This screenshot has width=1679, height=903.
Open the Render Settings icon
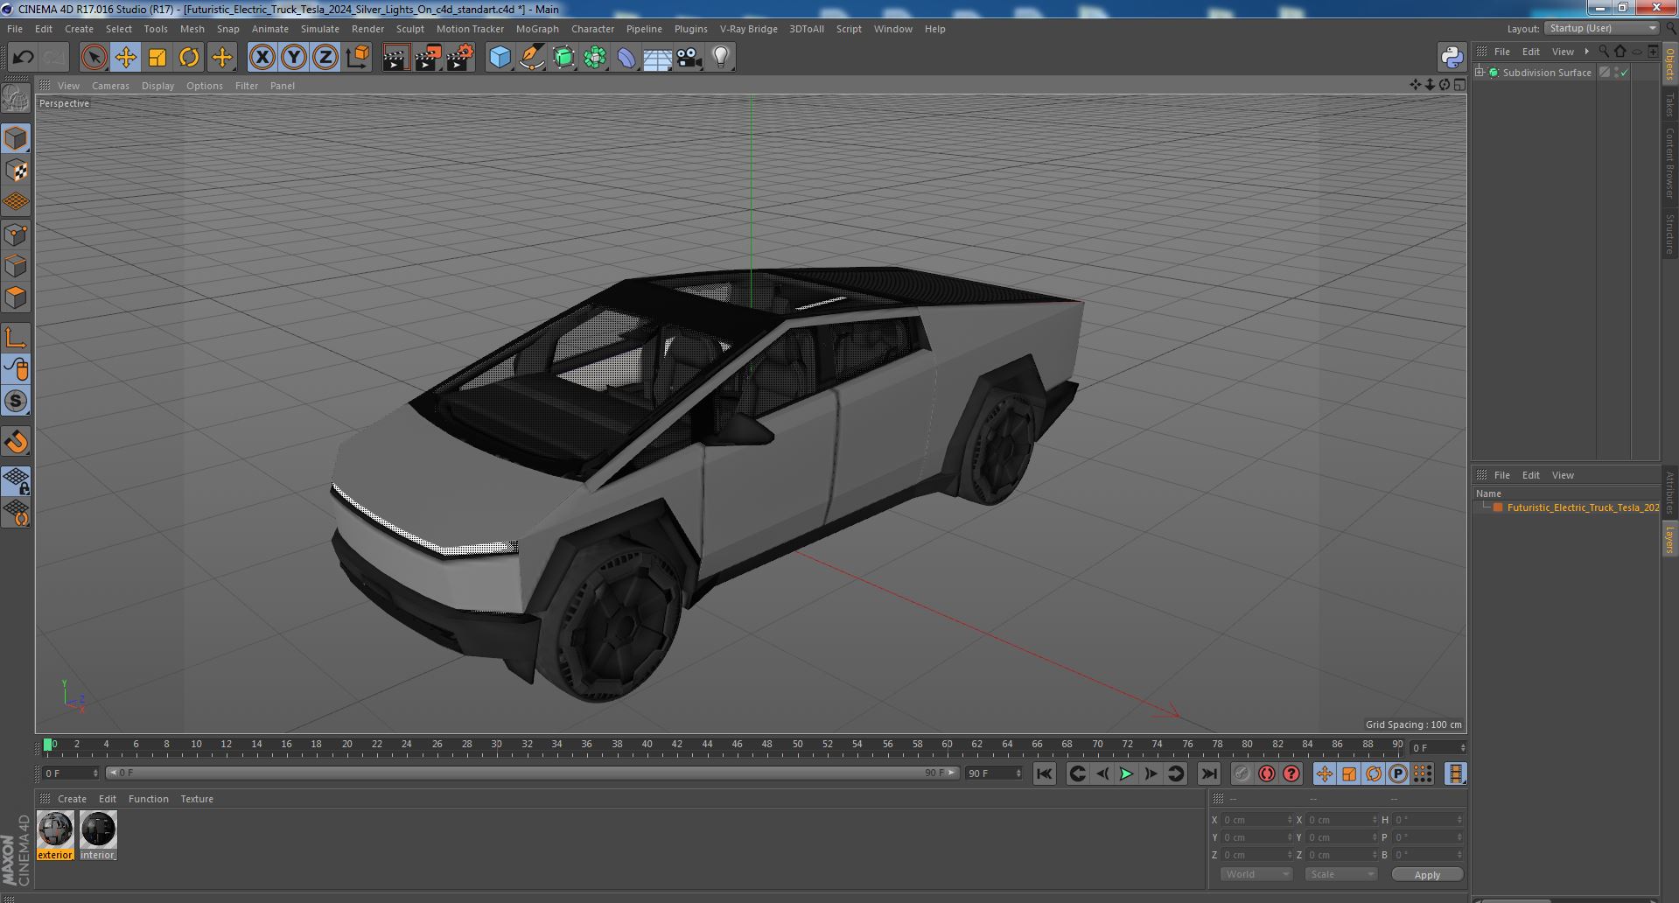pyautogui.click(x=459, y=58)
